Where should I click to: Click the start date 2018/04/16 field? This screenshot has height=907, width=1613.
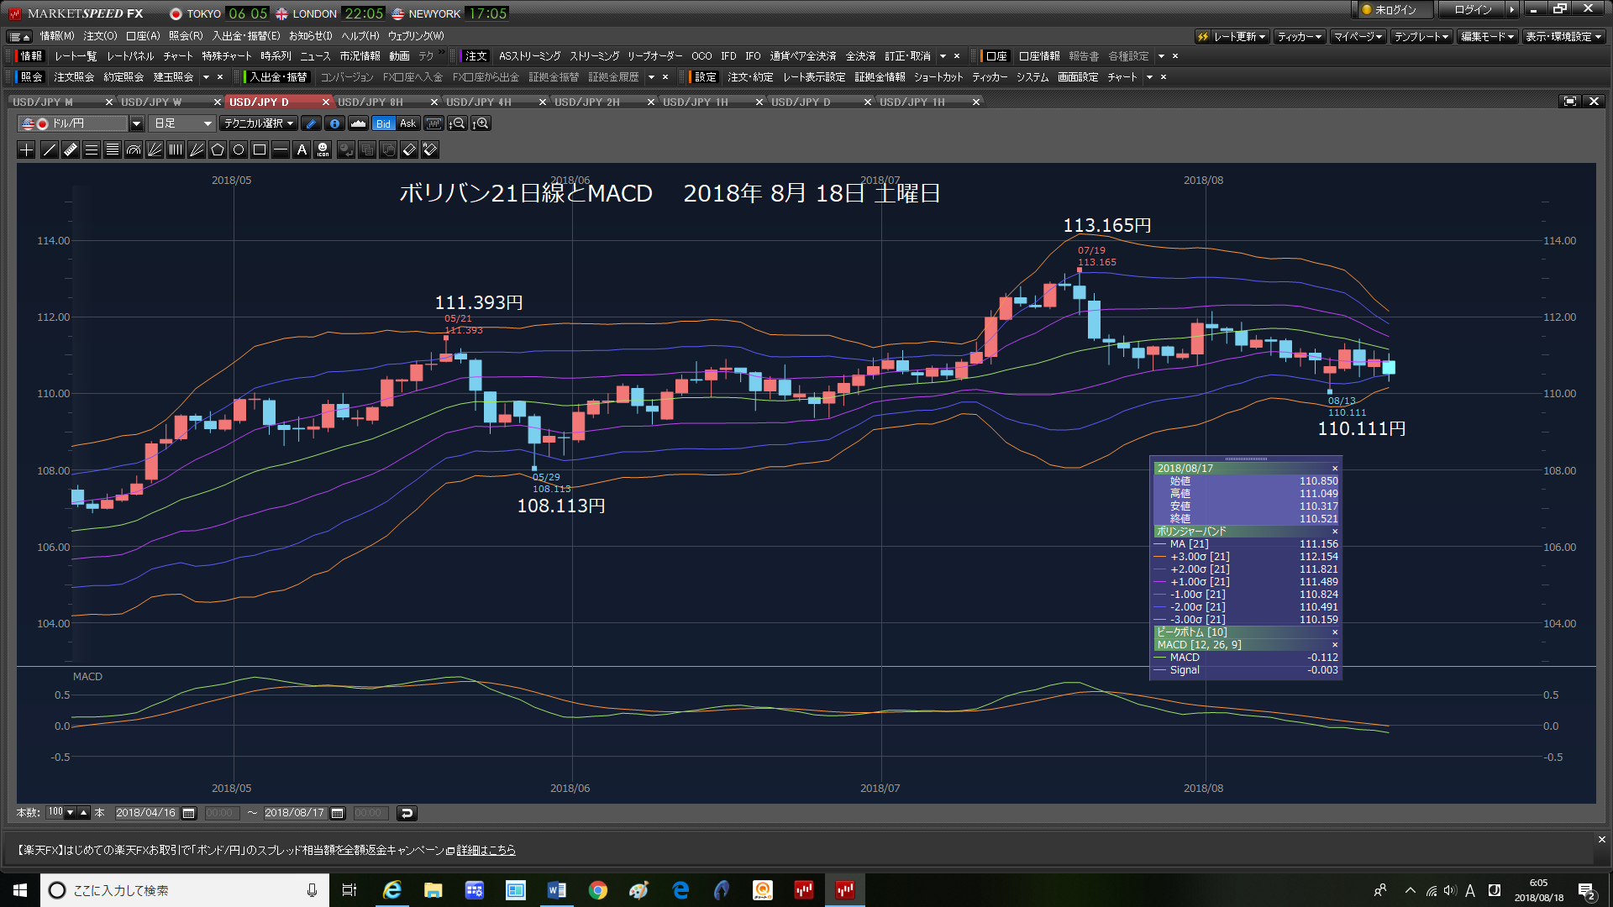[146, 813]
